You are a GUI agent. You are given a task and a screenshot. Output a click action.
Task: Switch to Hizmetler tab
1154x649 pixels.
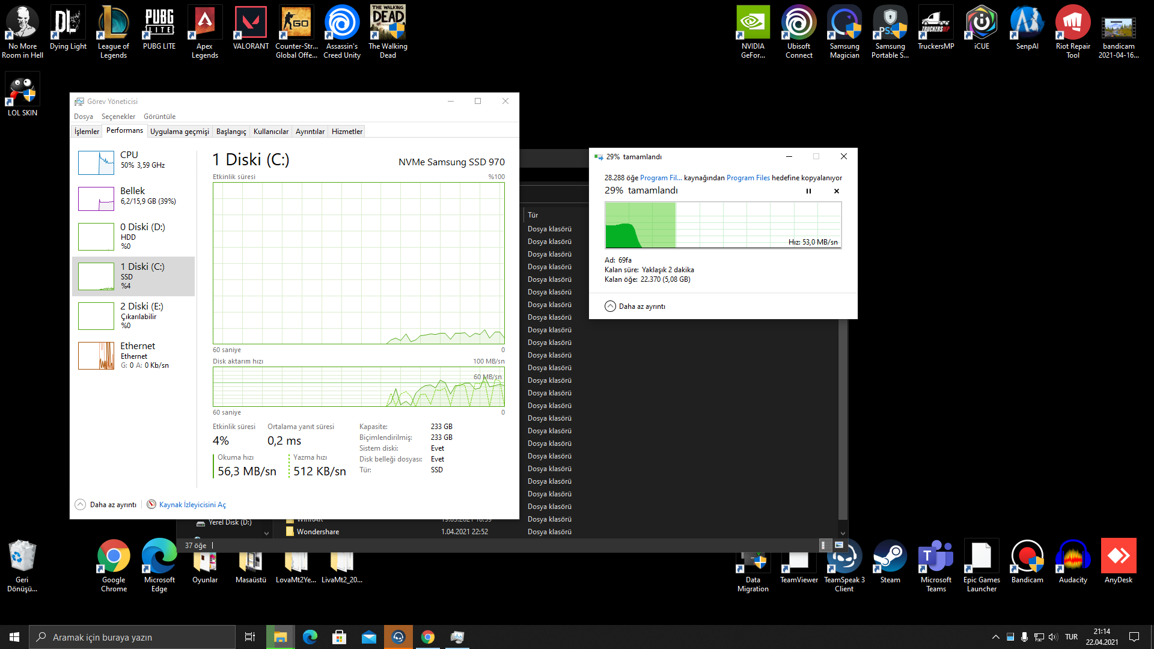(x=347, y=132)
